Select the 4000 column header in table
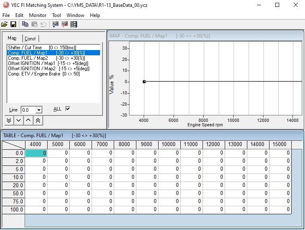The image size is (305, 230). (36, 144)
